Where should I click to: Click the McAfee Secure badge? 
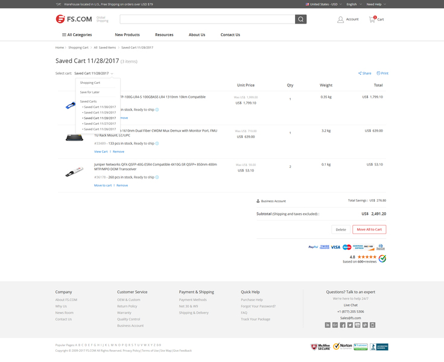pyautogui.click(x=320, y=347)
